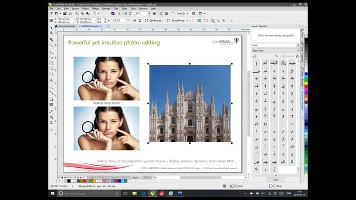Toggle the Show rulers icon

tap(161, 13)
